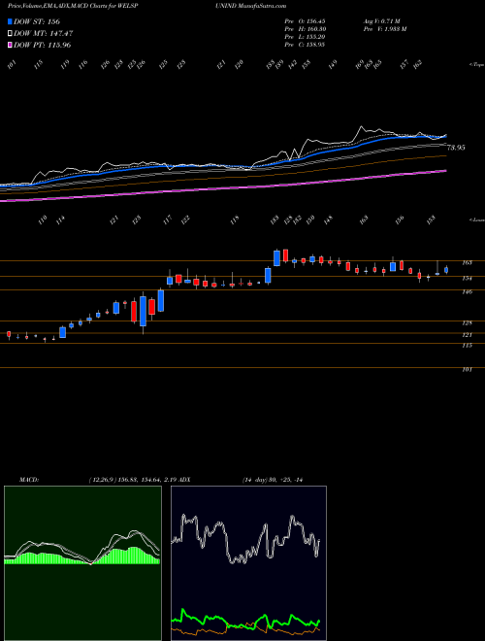Screen dimensions: 485x641
Task: Click the '121' price axis label
Action: (467, 335)
